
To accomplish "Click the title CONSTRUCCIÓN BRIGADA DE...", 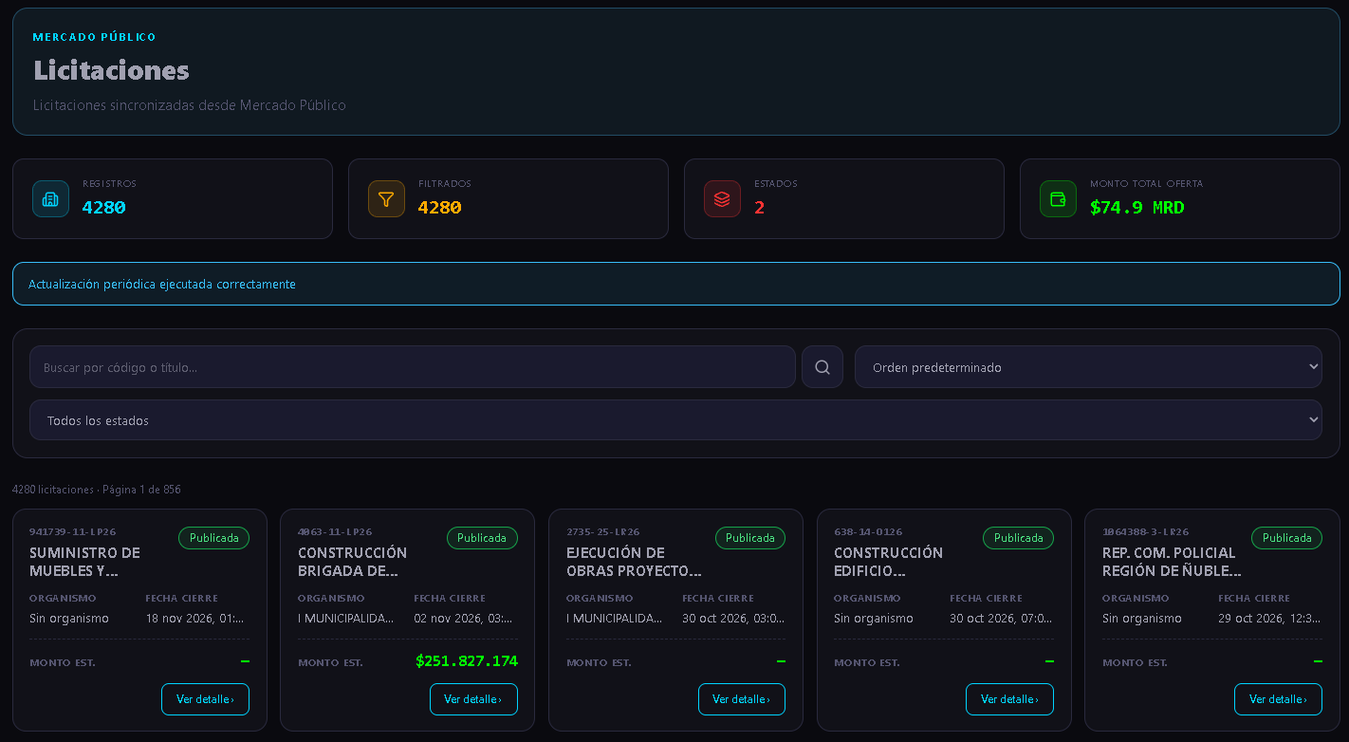I will 352,562.
